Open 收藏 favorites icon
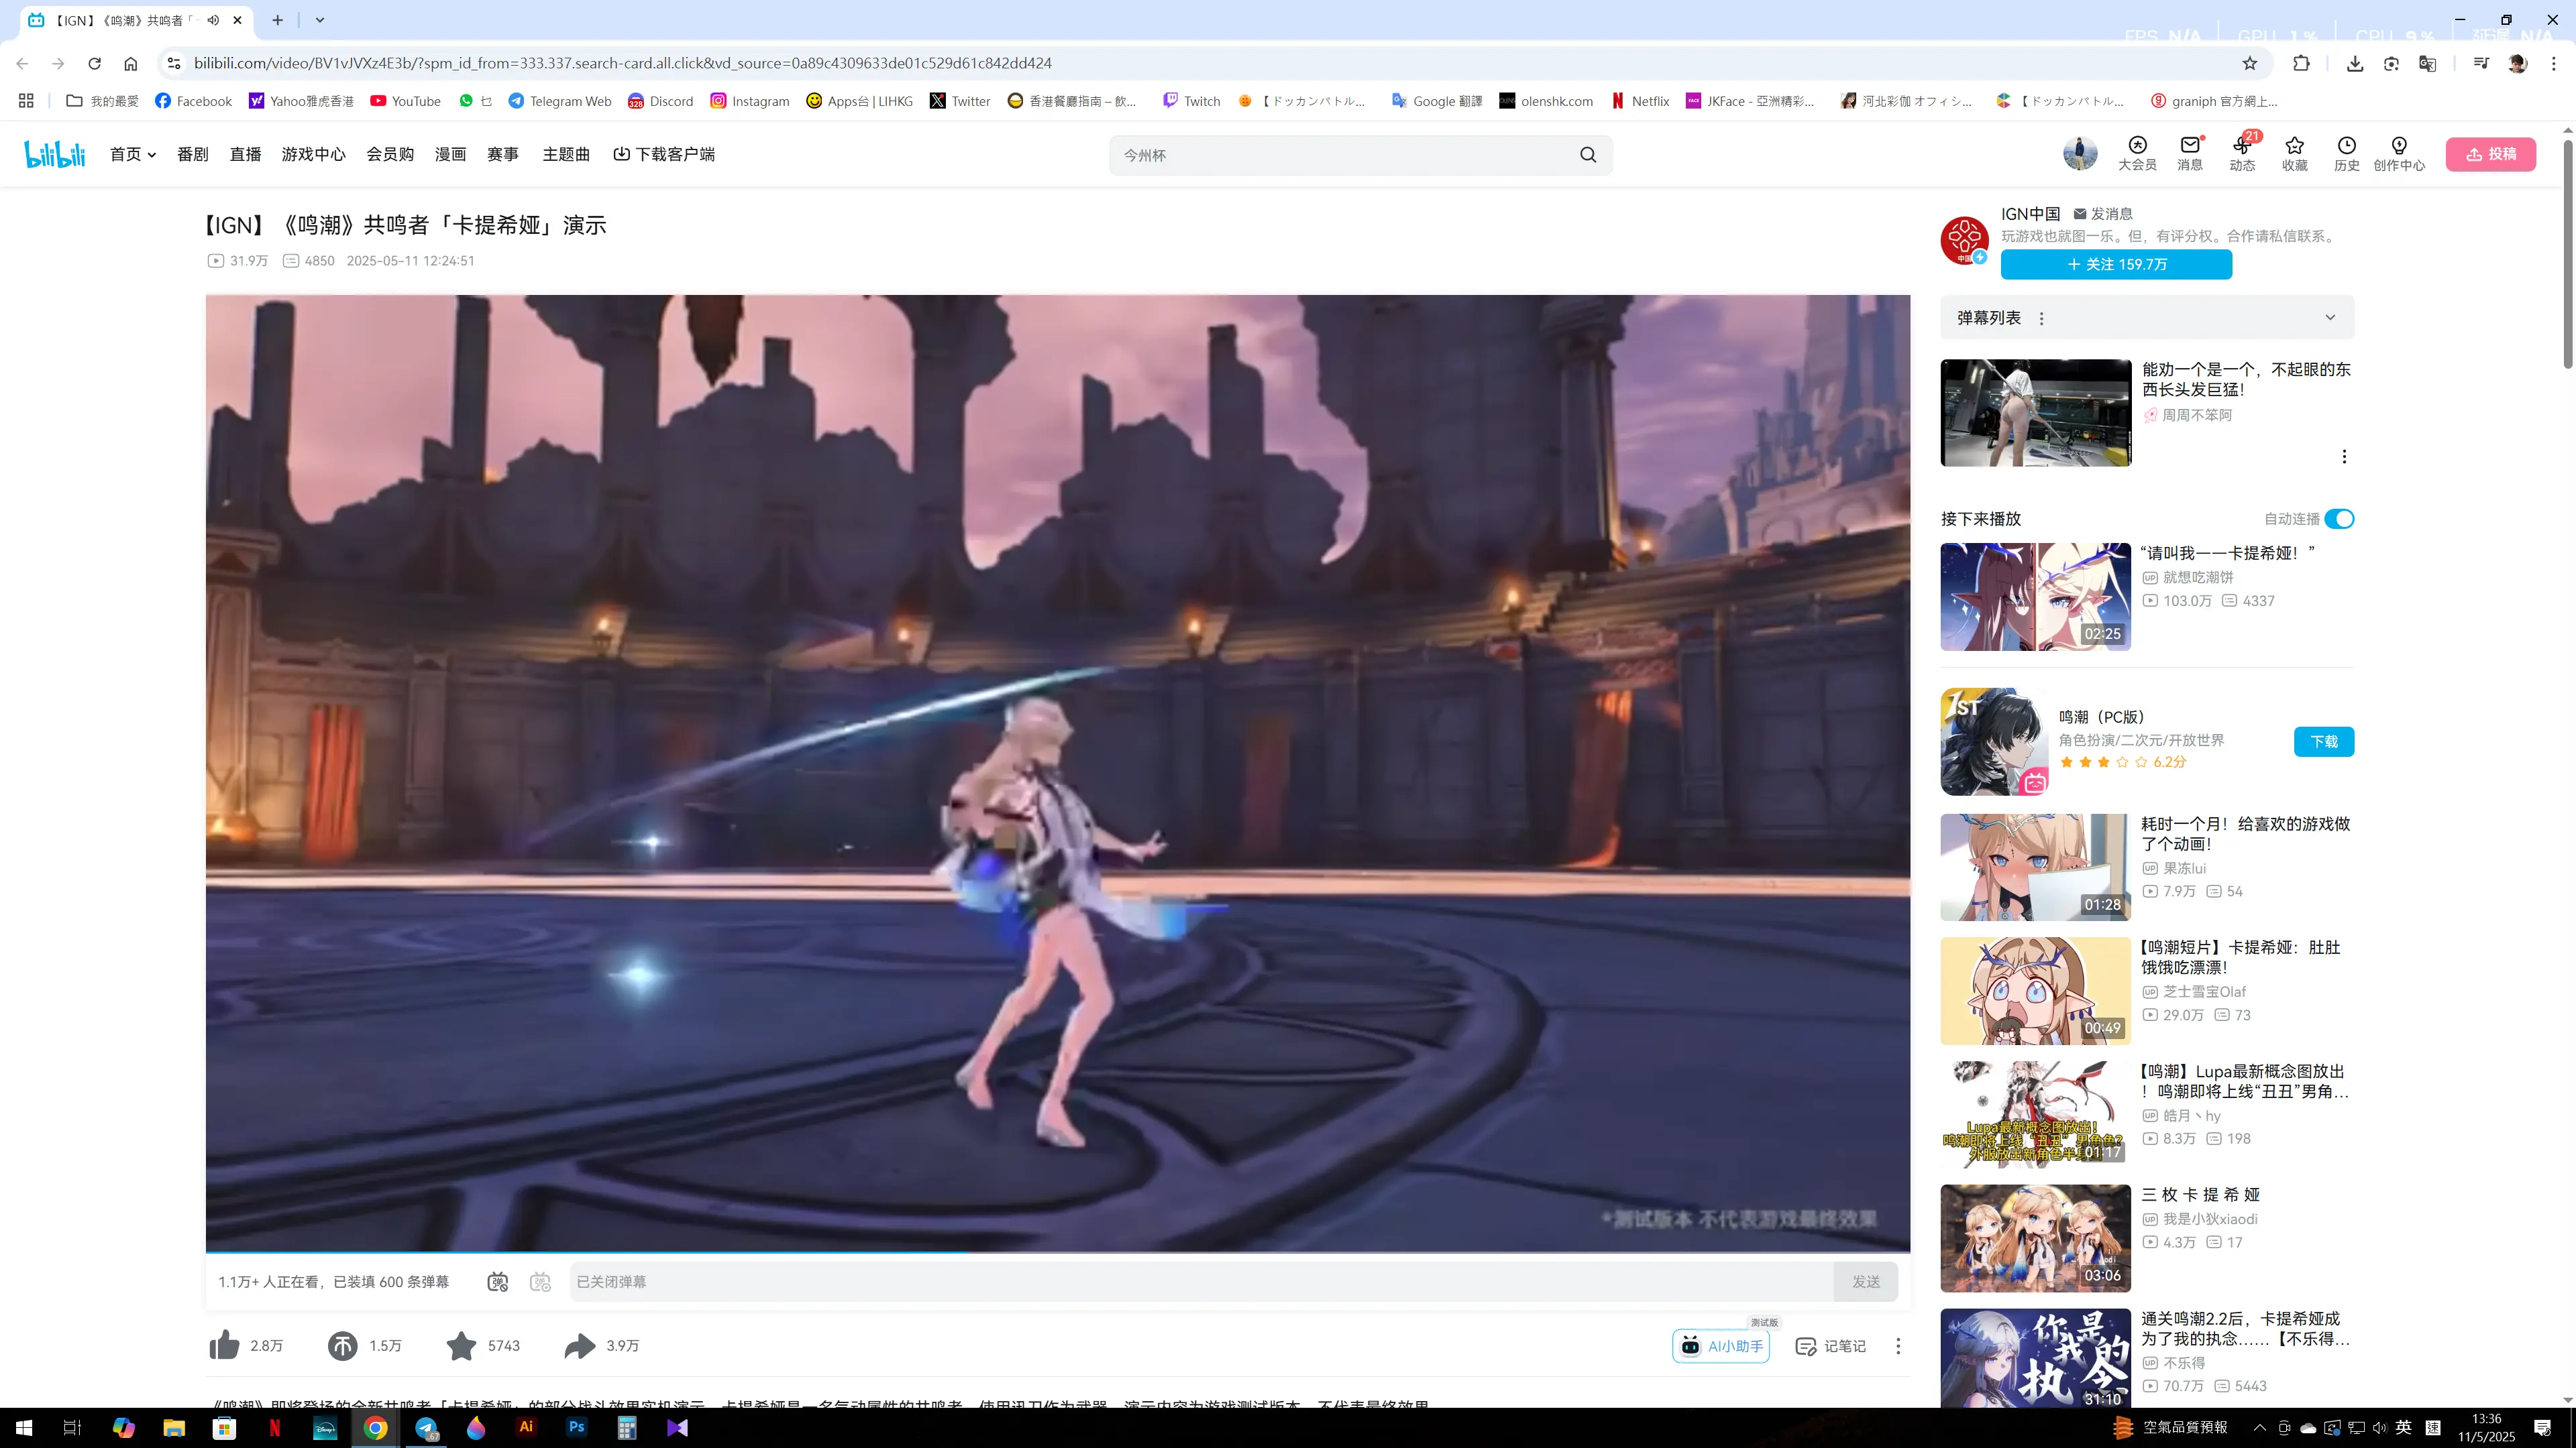 pyautogui.click(x=2294, y=153)
